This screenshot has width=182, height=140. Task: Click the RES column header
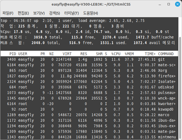click(84, 54)
